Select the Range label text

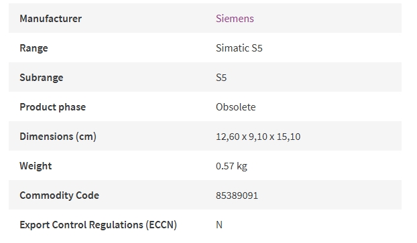[x=34, y=48]
